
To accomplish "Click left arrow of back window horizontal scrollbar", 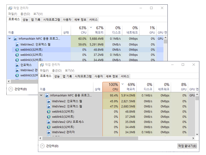I will 9,82.
